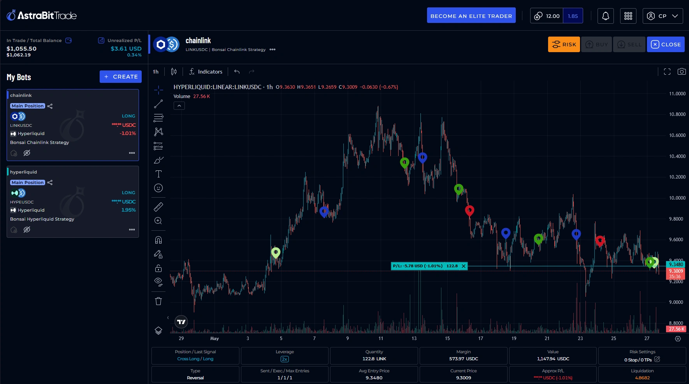
Task: Click Main Position tag on chainlink card
Action: pos(28,106)
